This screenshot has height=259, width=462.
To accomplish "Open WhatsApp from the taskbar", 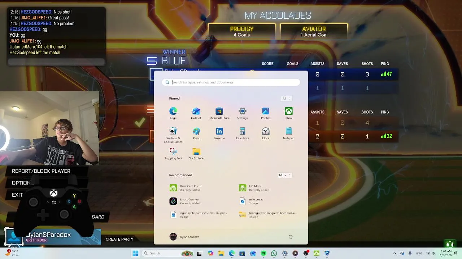I will pyautogui.click(x=274, y=254).
